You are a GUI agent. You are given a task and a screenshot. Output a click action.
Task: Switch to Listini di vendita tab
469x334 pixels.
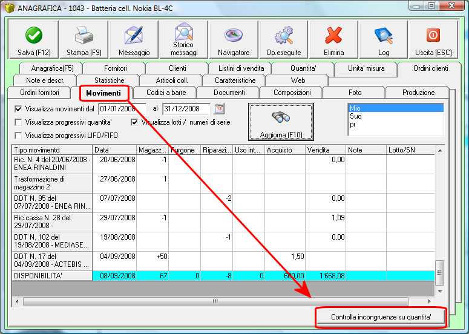tap(241, 68)
